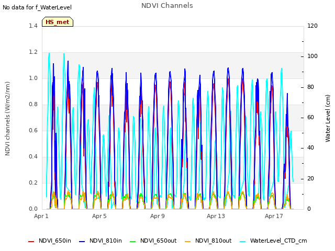335x251 pixels.
Task: Click the left axis title NDVI channels (W/m2/nm)
Action: click(x=7, y=119)
